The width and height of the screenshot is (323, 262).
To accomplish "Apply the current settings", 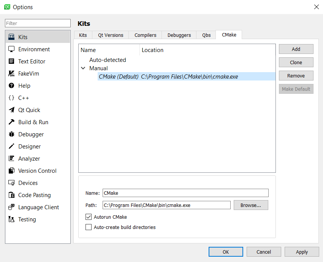I will pyautogui.click(x=302, y=252).
